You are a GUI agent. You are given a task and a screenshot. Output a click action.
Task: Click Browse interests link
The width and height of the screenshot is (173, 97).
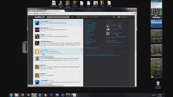point(111,42)
